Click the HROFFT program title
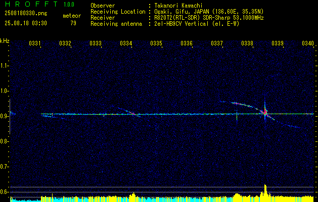318x202 pixels. click(x=32, y=4)
